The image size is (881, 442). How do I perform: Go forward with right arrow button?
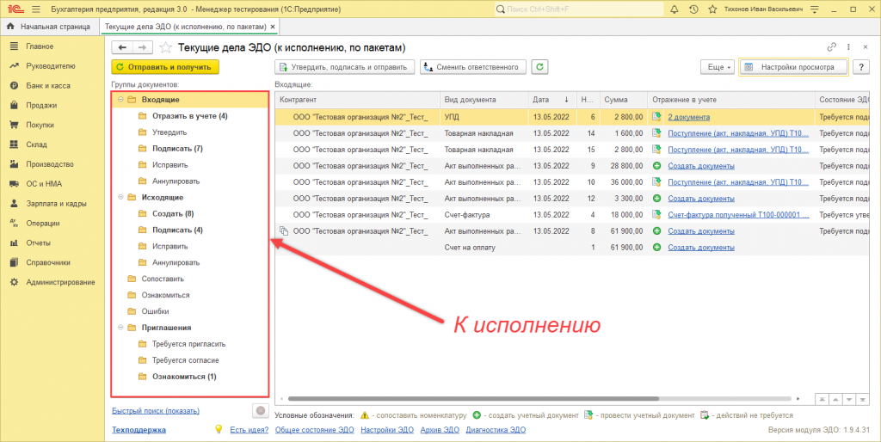pyautogui.click(x=142, y=48)
